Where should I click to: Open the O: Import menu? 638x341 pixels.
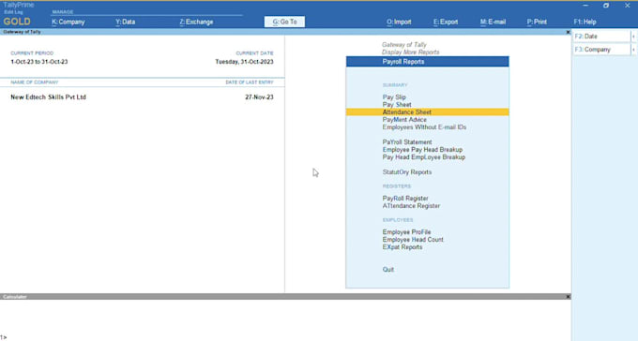(x=399, y=22)
